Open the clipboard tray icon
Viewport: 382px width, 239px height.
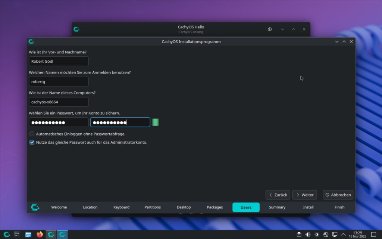(x=299, y=235)
